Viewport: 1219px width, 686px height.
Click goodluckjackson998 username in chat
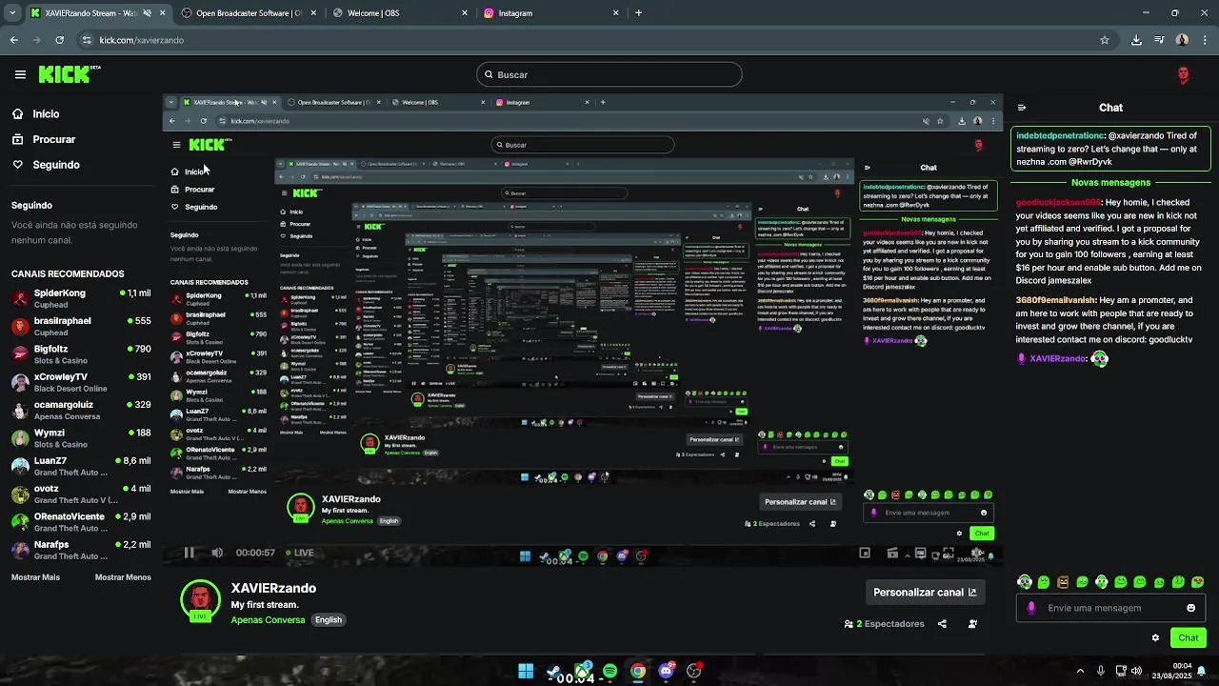1058,203
